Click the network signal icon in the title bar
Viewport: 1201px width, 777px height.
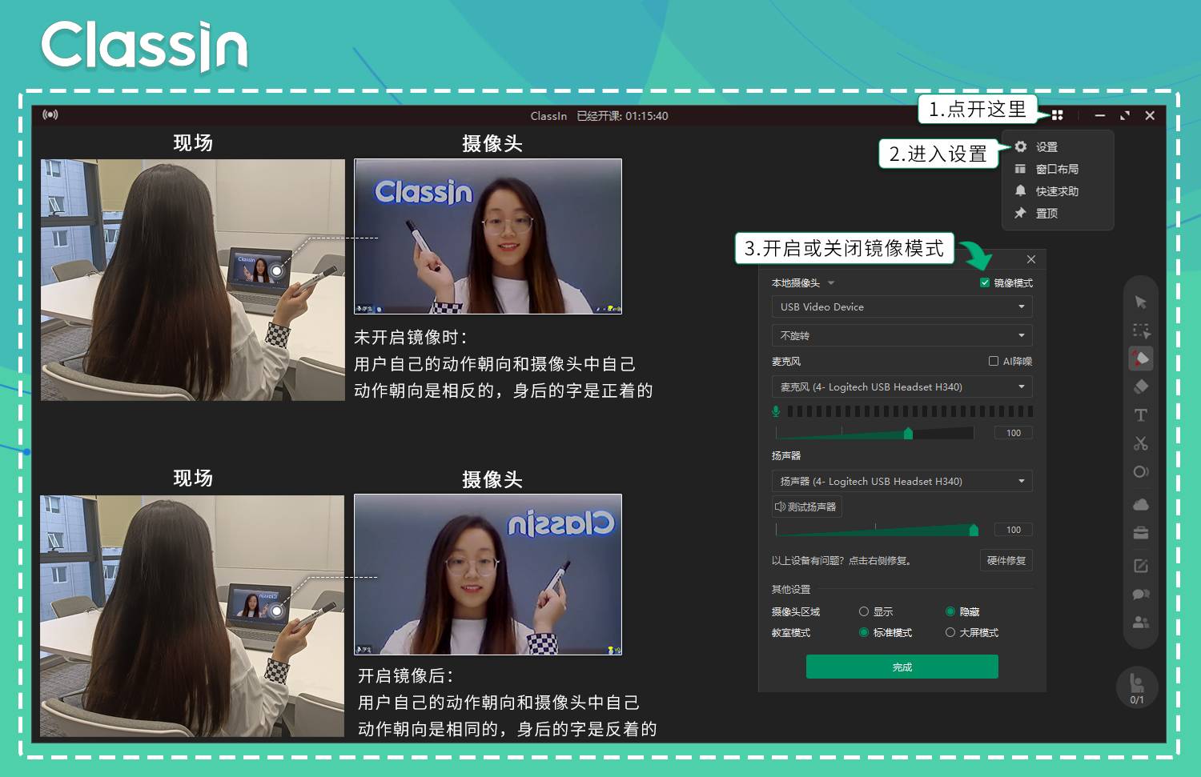pos(50,114)
